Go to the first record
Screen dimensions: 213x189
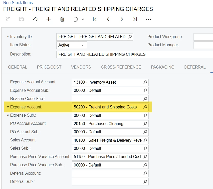click(x=95, y=19)
